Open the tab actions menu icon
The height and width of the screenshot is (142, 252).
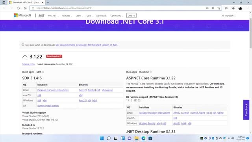click(4, 2)
